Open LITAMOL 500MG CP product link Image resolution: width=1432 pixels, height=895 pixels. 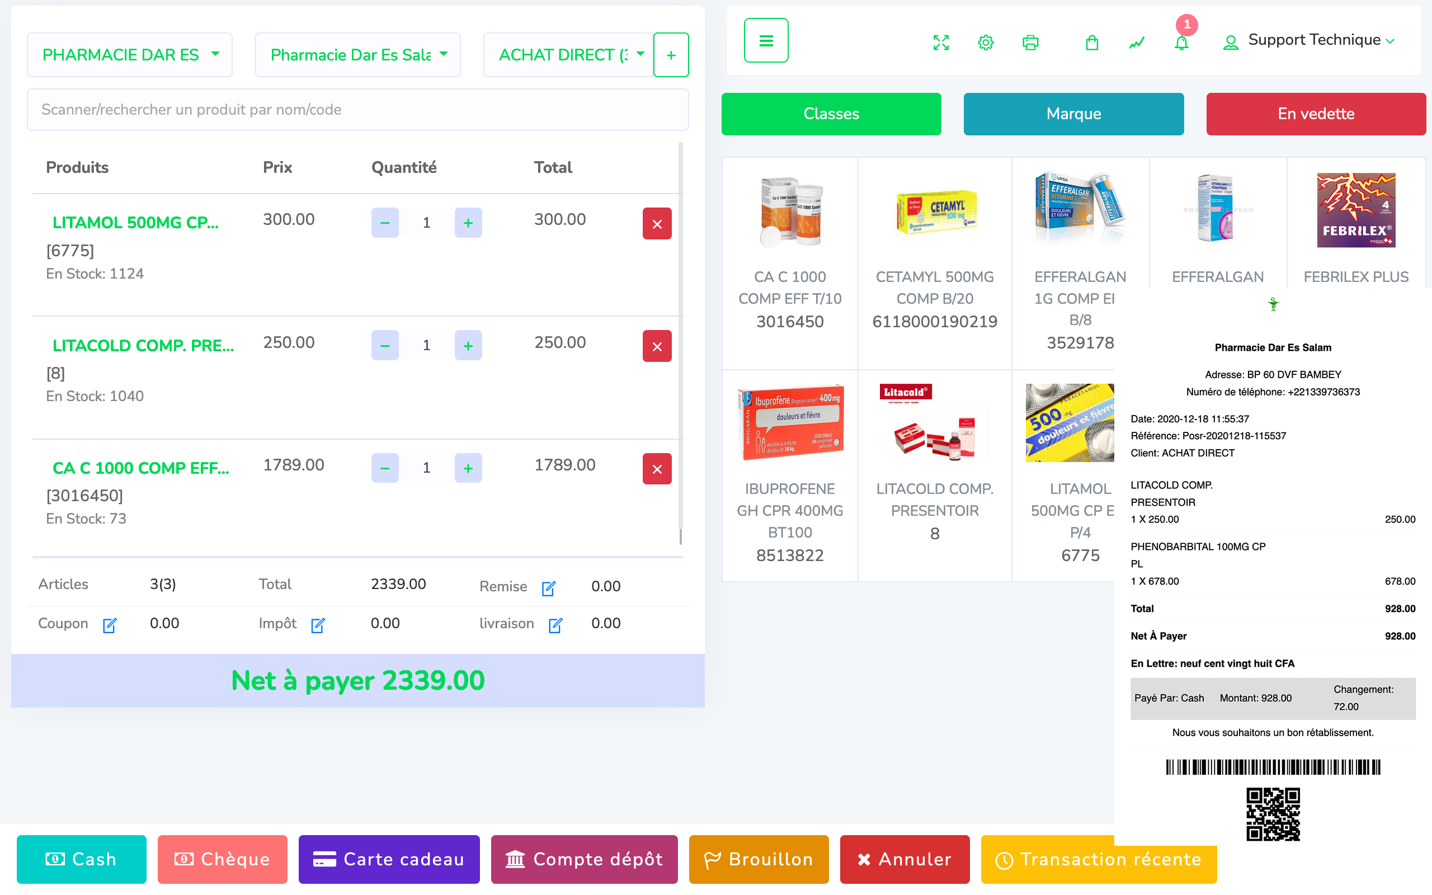point(135,223)
